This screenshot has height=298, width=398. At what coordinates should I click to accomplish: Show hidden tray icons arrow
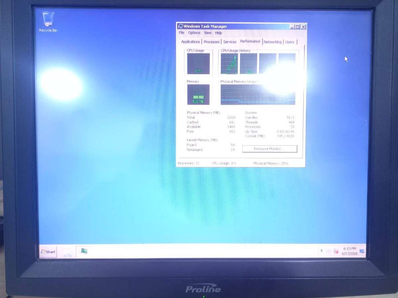click(x=321, y=251)
